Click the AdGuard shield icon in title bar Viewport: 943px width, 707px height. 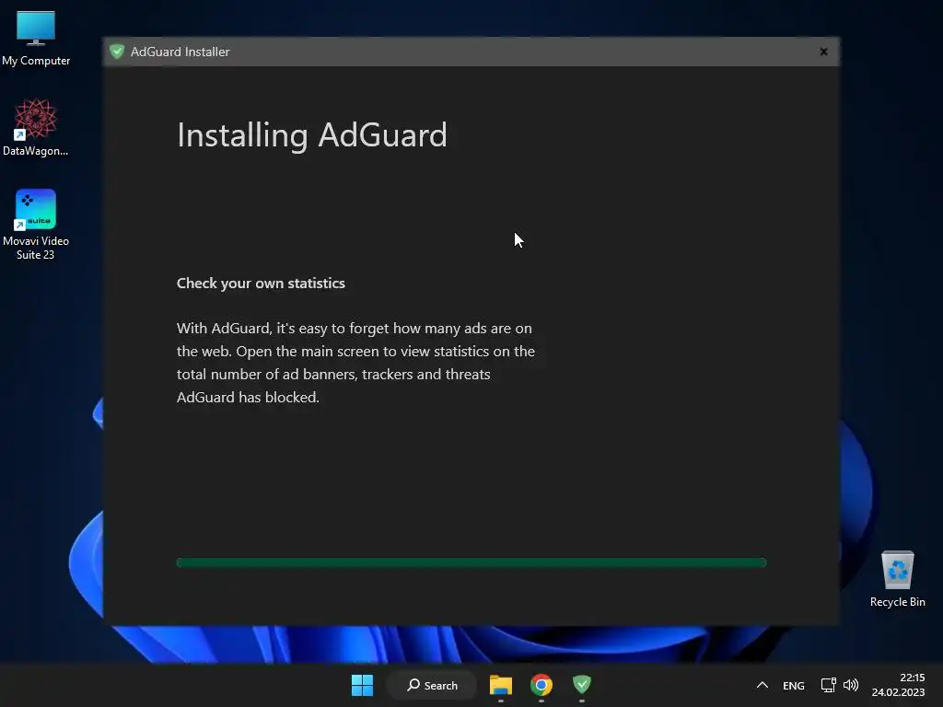[x=117, y=52]
